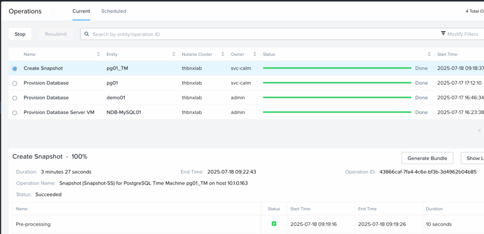Click the Pre-processing step name
Viewport: 484px width, 234px height.
pyautogui.click(x=33, y=224)
